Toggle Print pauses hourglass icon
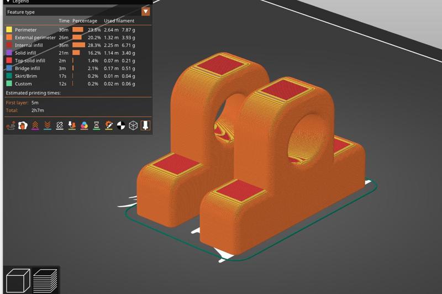 (x=96, y=125)
